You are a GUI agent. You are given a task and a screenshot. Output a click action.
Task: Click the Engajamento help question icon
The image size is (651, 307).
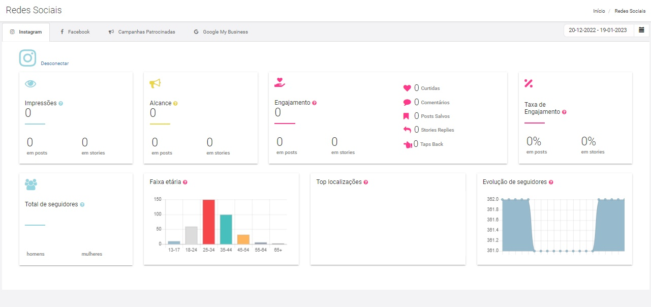[314, 103]
